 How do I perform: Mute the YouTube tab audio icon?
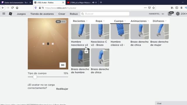[x=93, y=3]
